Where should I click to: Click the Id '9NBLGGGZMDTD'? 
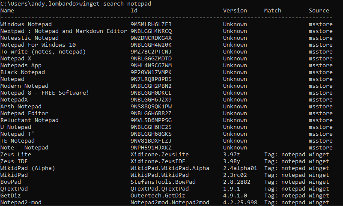click(151, 59)
